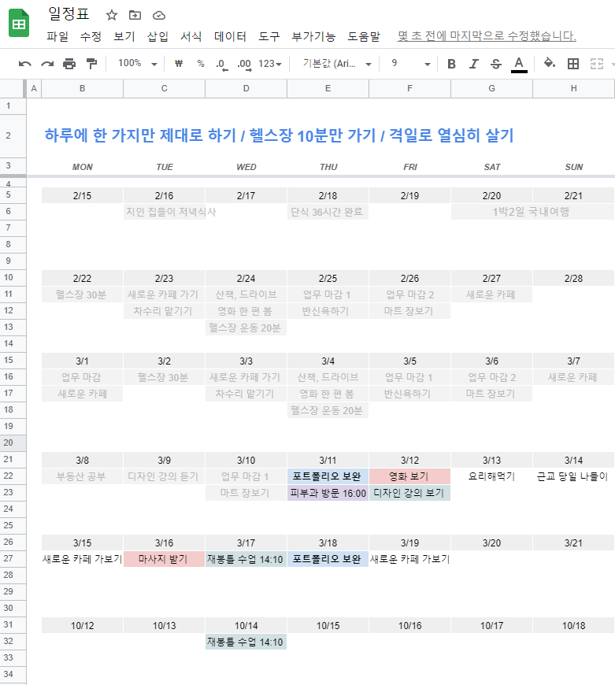Select column E header
Viewport: 615px width, 685px height.
[x=328, y=89]
